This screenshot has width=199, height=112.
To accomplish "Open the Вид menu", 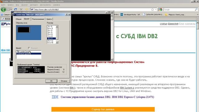I will (17, 5).
